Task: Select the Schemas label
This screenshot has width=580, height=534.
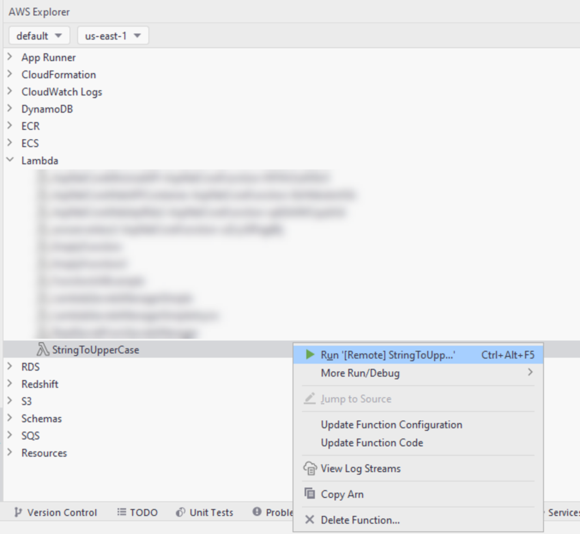Action: click(x=42, y=418)
